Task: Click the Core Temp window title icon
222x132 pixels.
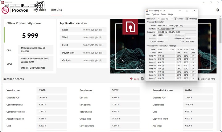Action: [147, 11]
